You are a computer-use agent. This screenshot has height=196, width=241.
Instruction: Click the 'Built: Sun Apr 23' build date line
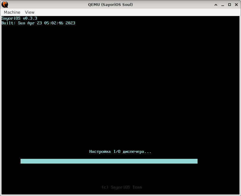[38, 23]
